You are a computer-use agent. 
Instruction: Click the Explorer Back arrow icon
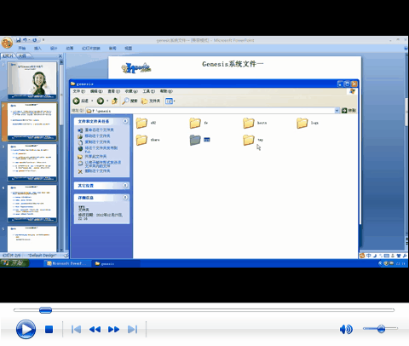click(76, 101)
